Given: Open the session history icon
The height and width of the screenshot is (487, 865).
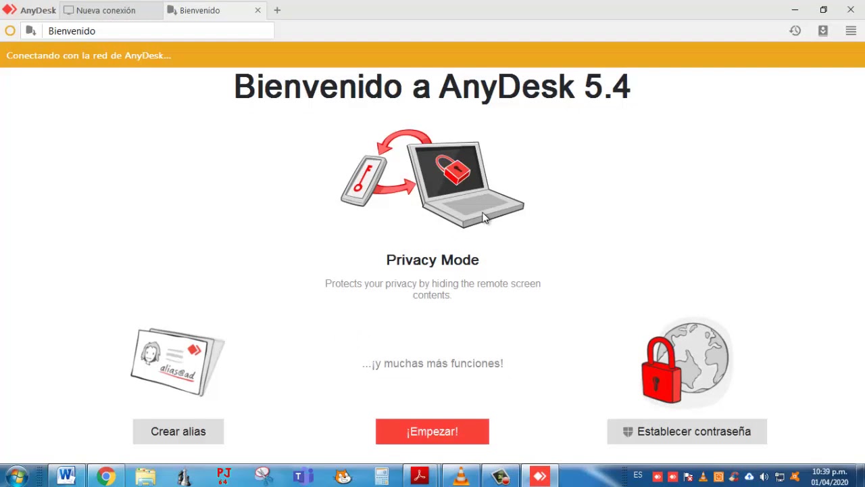Looking at the screenshot, I should 795,30.
